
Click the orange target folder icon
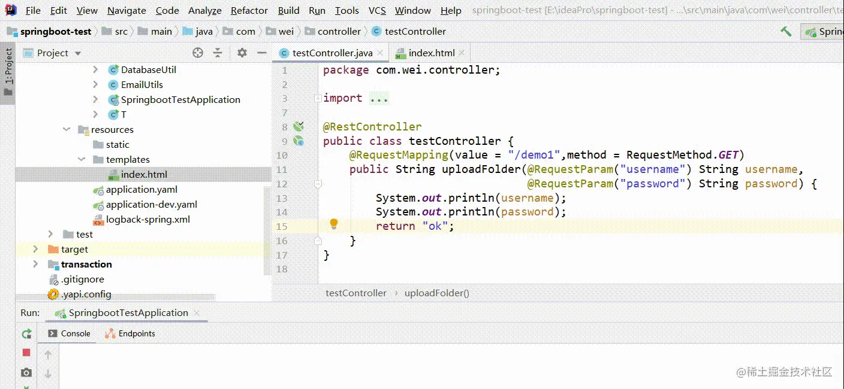(x=53, y=249)
